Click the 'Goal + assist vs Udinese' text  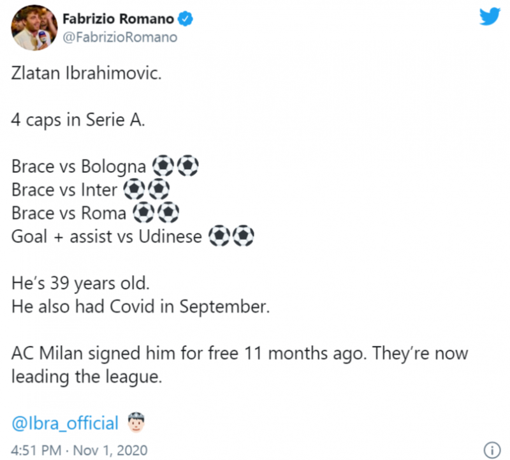[106, 237]
